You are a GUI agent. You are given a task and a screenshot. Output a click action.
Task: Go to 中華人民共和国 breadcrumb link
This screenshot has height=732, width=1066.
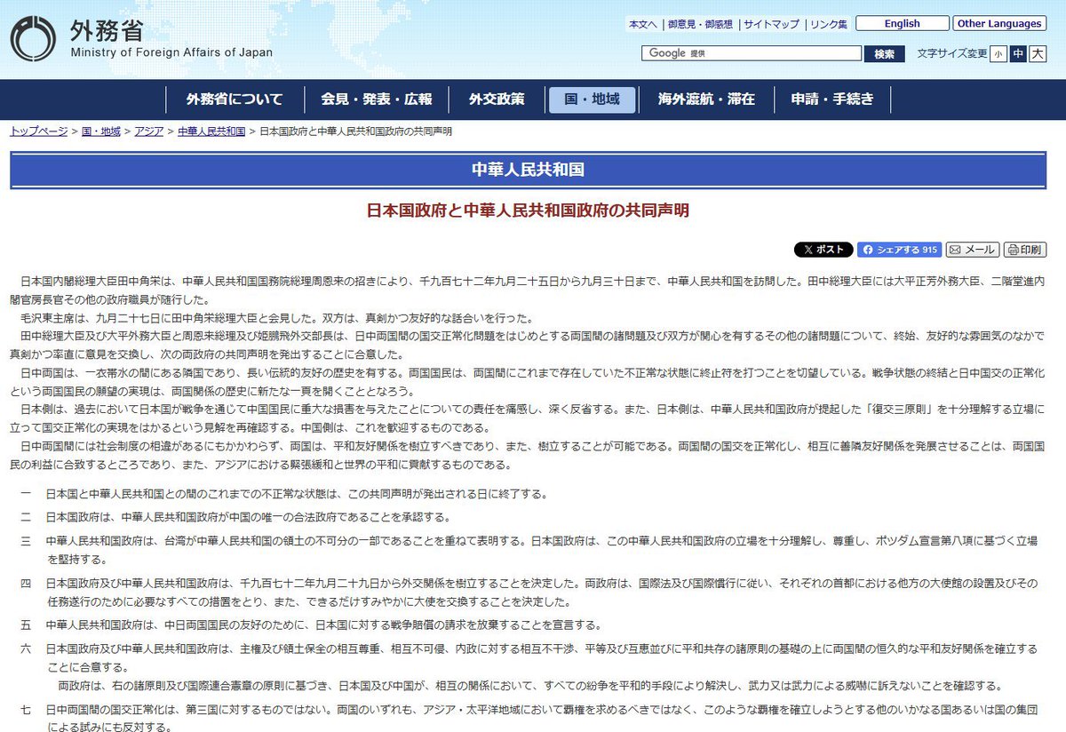click(x=211, y=131)
